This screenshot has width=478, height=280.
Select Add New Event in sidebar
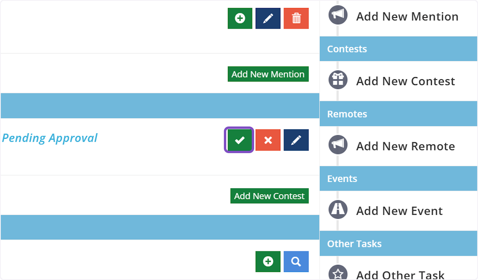point(400,211)
